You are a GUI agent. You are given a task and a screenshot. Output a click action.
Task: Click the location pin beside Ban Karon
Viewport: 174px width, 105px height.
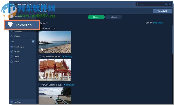coord(64,85)
